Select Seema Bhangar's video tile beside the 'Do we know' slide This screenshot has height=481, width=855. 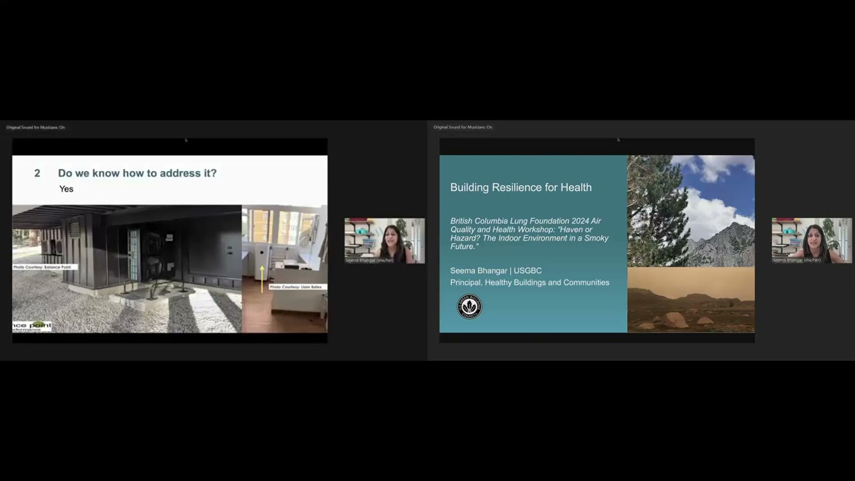(385, 240)
